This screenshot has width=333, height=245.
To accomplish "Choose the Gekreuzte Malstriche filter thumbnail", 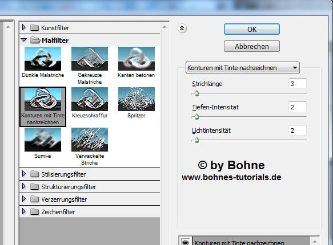I will tap(90, 59).
